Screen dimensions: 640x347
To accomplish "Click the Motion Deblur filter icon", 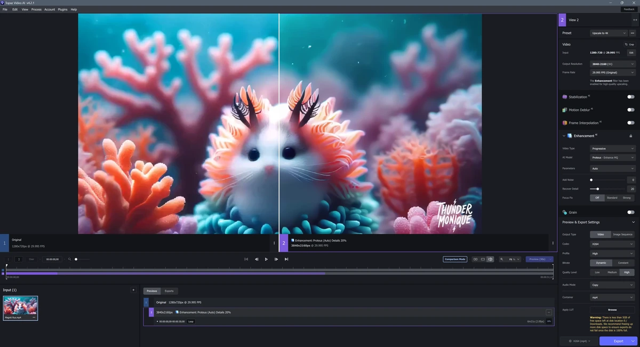I will 565,110.
